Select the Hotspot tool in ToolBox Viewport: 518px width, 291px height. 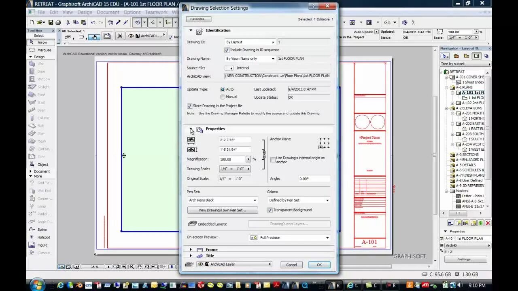(41, 237)
